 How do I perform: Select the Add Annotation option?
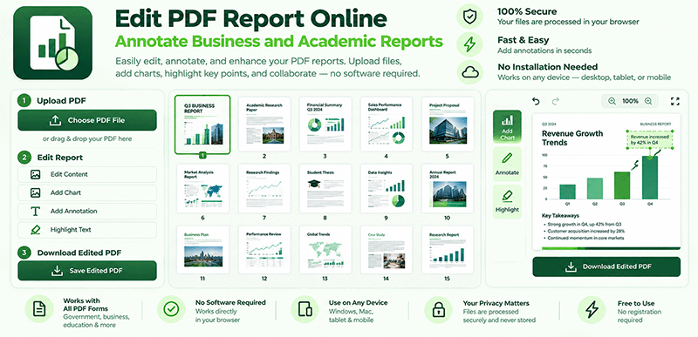[x=87, y=212]
